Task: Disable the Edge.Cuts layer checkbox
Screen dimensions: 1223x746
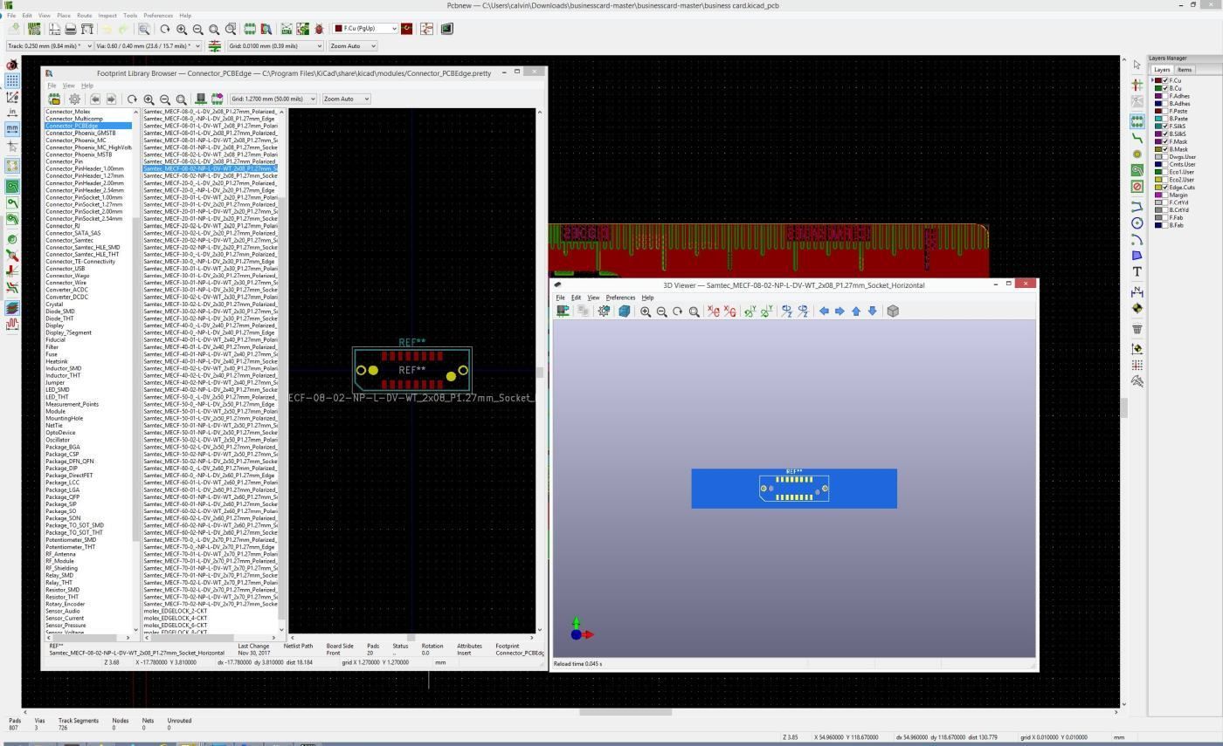Action: pos(1164,187)
